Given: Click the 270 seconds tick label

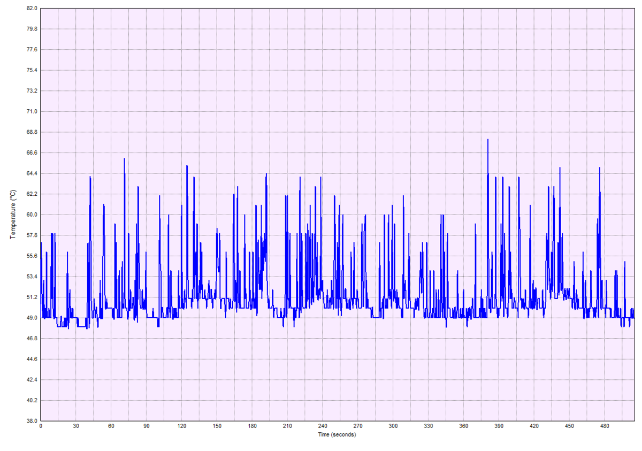Looking at the screenshot, I should pyautogui.click(x=358, y=426).
